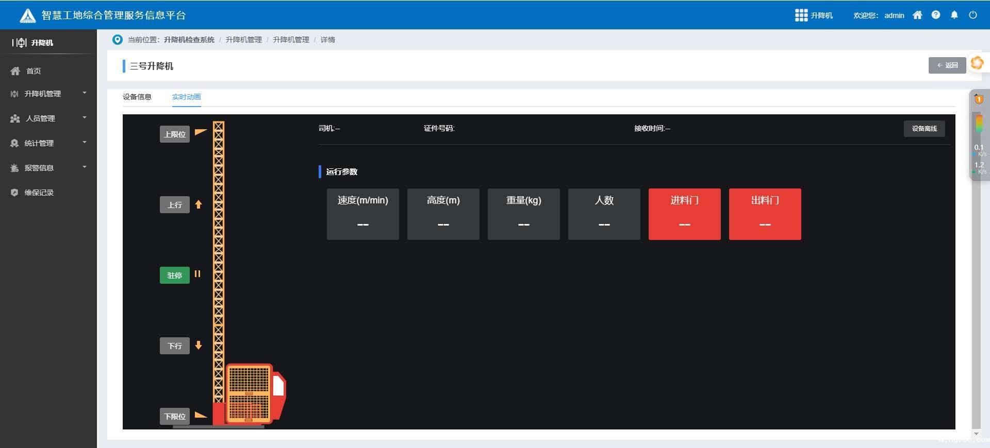The height and width of the screenshot is (448, 990).
Task: Click the 返回 back button
Action: tap(947, 65)
